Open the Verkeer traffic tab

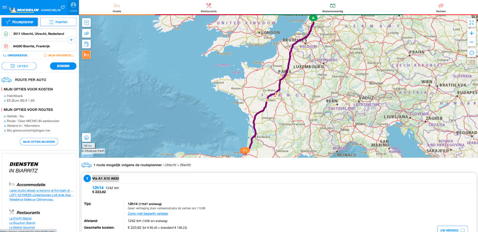point(441,8)
